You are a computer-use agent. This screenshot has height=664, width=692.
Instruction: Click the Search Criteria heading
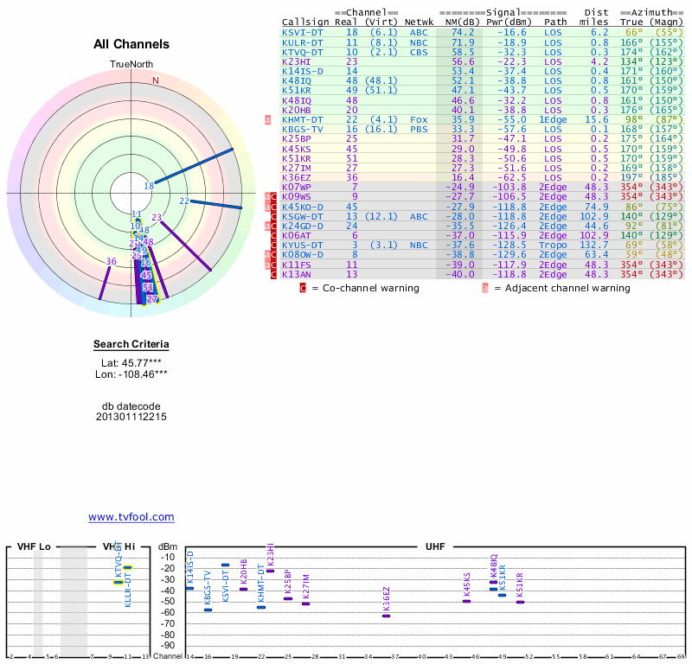click(131, 345)
